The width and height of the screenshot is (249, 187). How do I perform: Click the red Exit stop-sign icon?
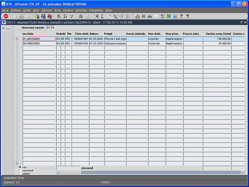pos(6,16)
